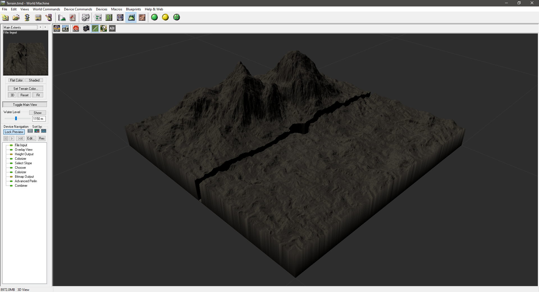The width and height of the screenshot is (539, 292).
Task: Select Overlay View device
Action: [24, 150]
